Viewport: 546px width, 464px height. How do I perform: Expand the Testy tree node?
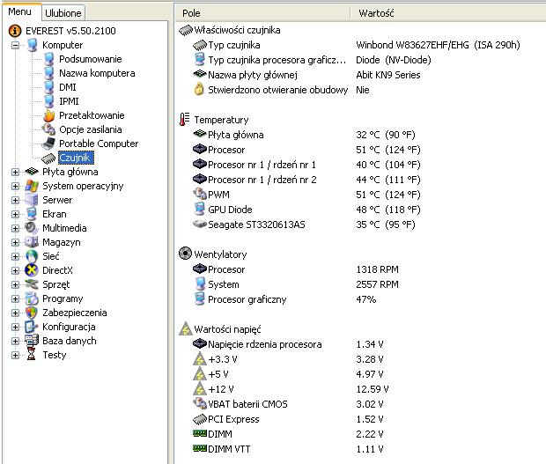[15, 355]
